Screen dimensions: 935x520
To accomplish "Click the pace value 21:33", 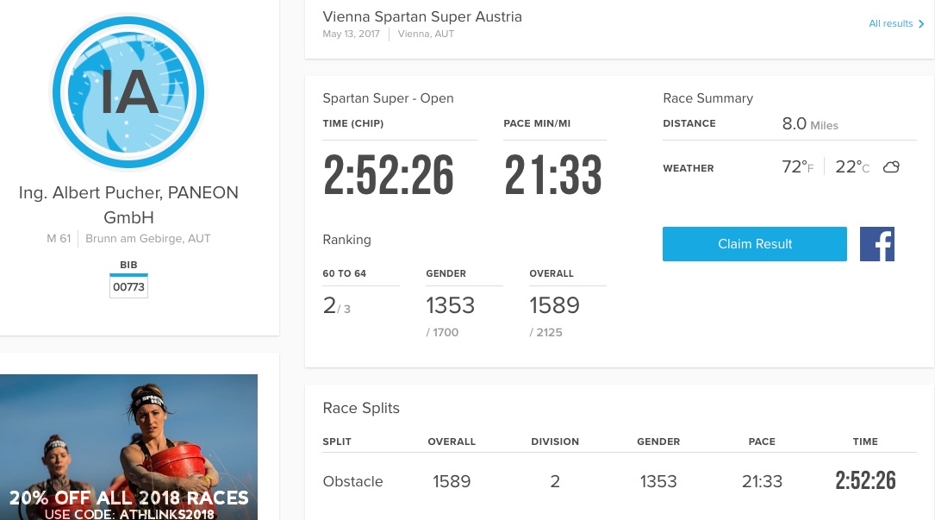I will pyautogui.click(x=552, y=175).
